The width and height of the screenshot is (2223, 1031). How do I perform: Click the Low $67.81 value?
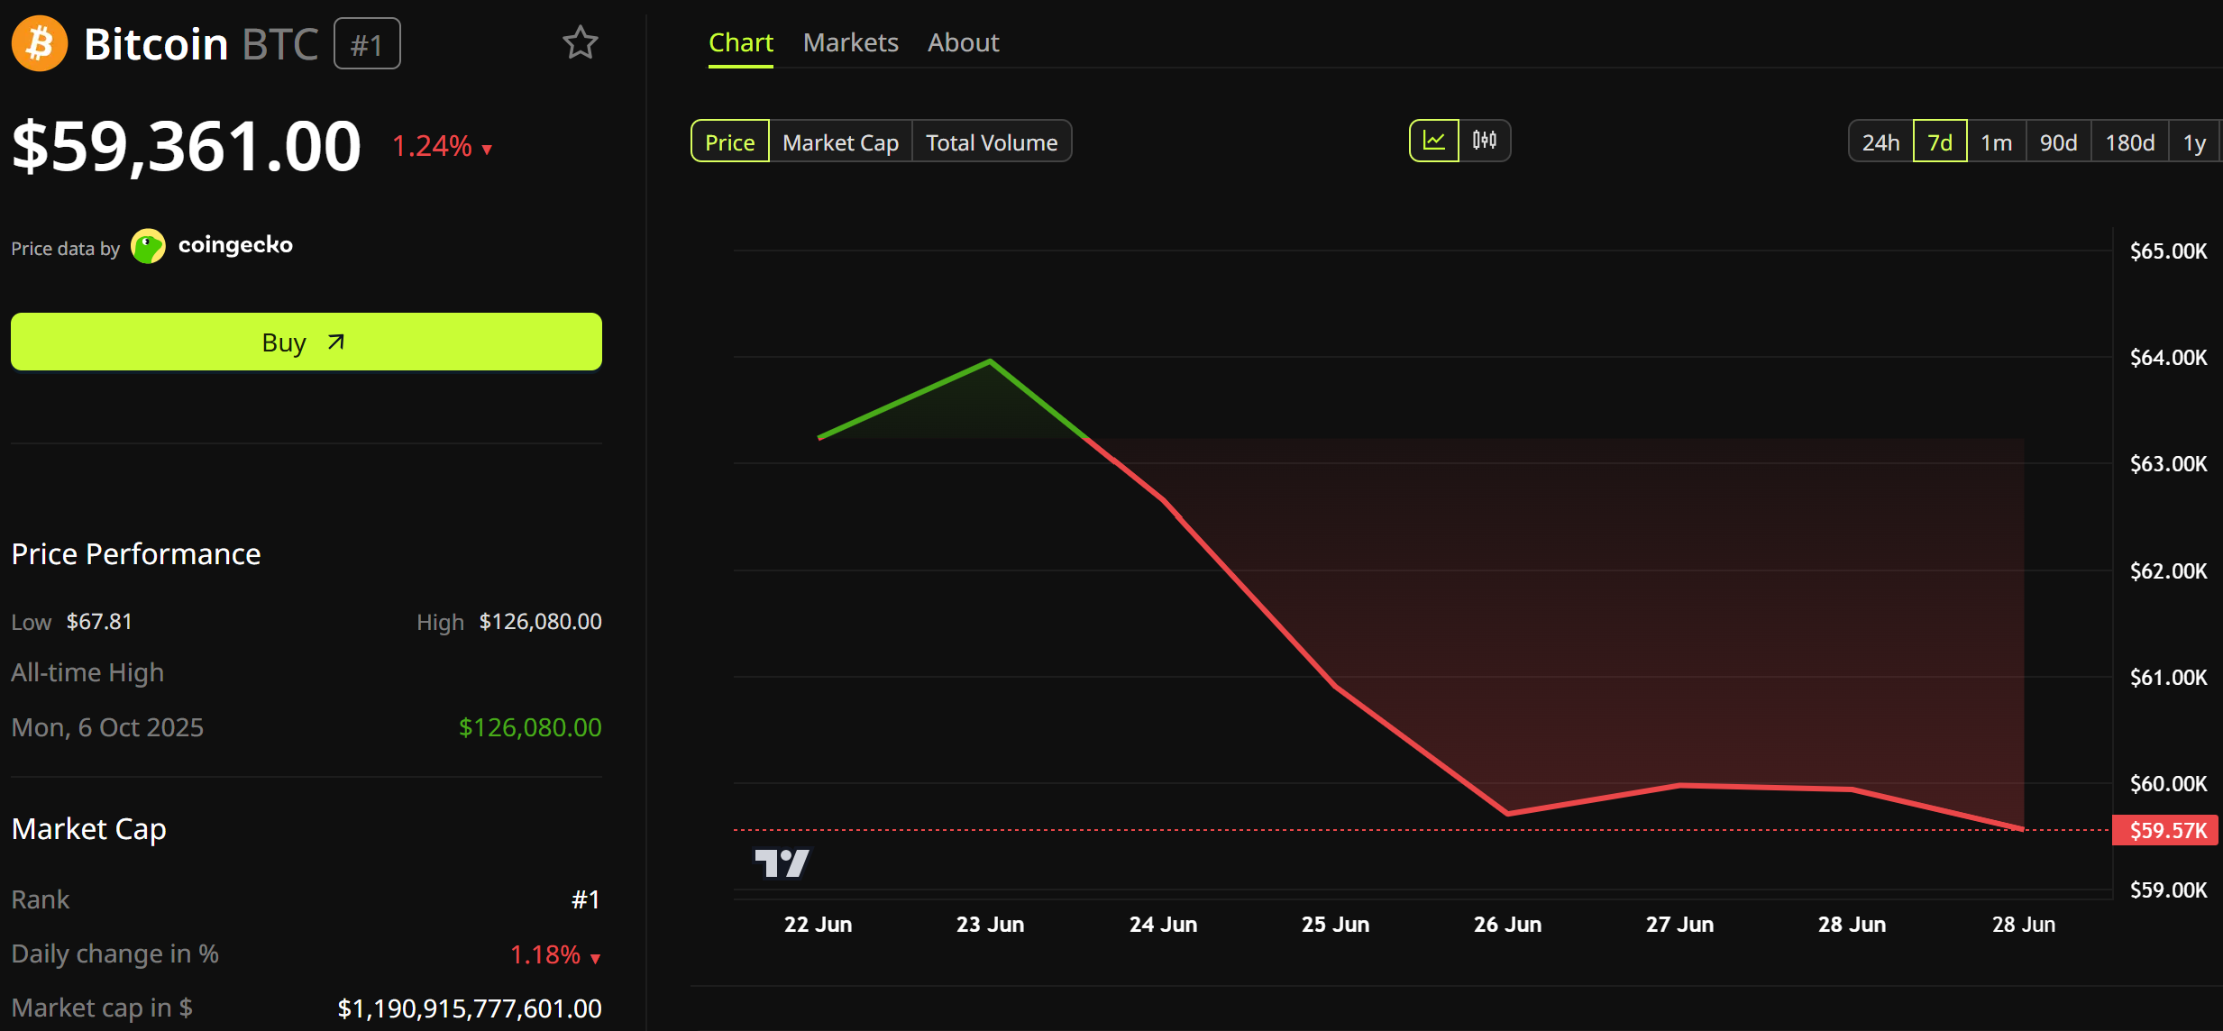[99, 622]
